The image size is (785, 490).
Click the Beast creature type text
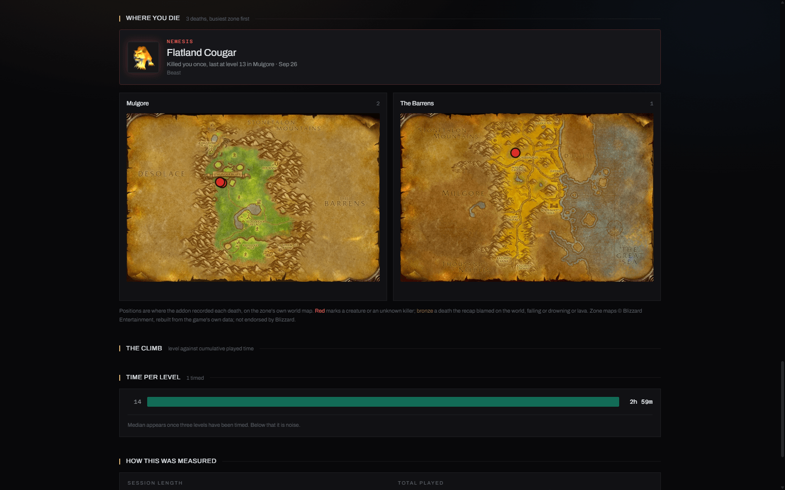[174, 73]
